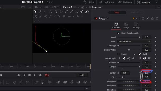Select the Draw Append pencil tool

[x=40, y=12]
